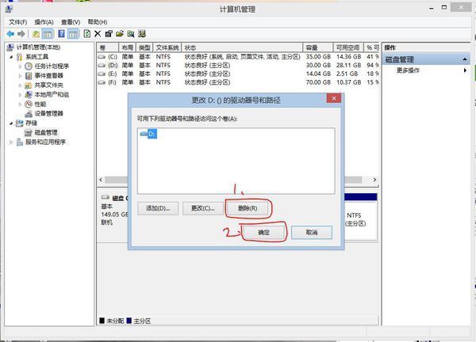The width and height of the screenshot is (476, 342).
Task: Open the blue question-mark Help icon
Action: tap(61, 33)
